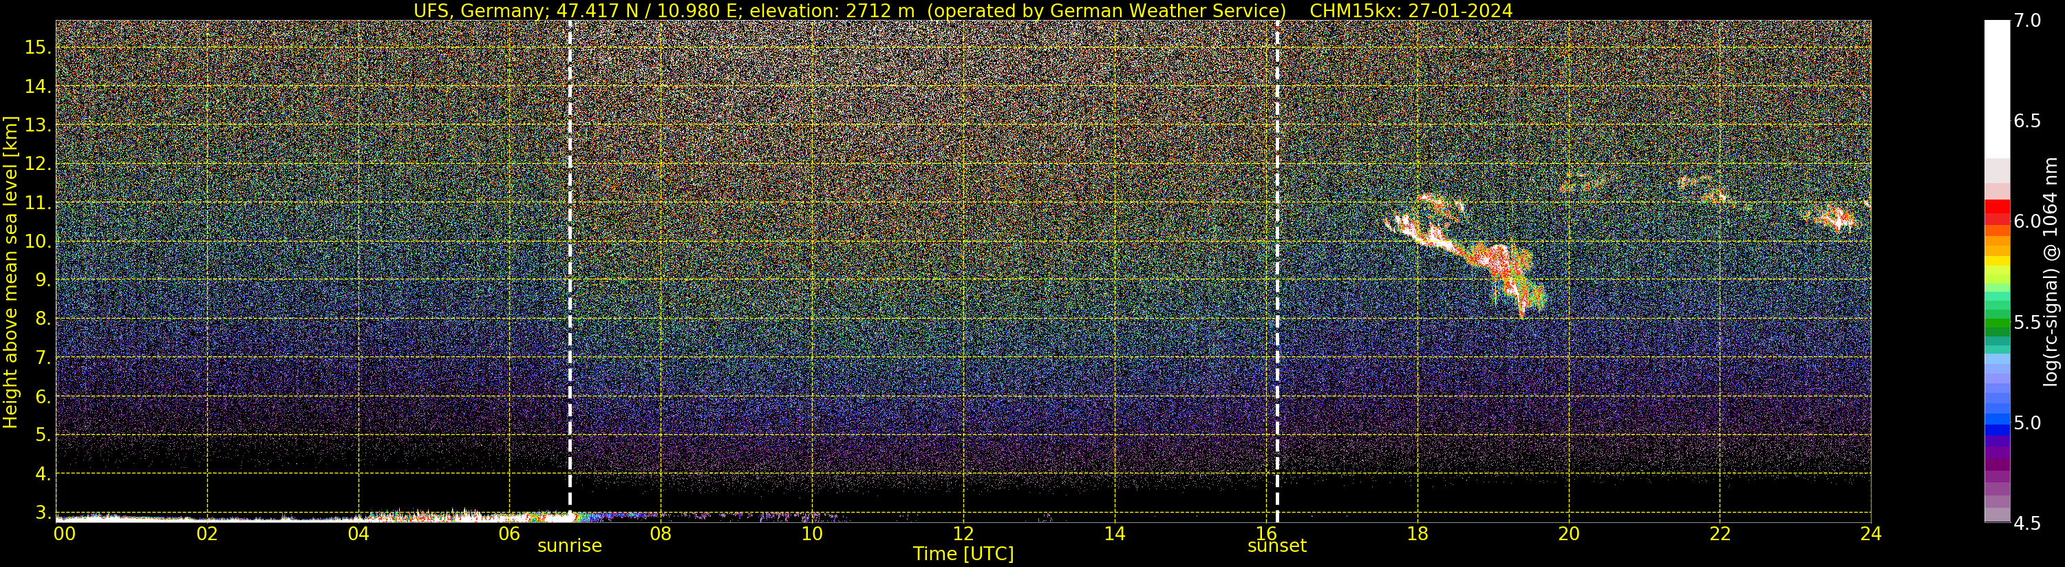Screen dimensions: 2065x567
Task: Click the height tick label '13.'
Action: (38, 125)
